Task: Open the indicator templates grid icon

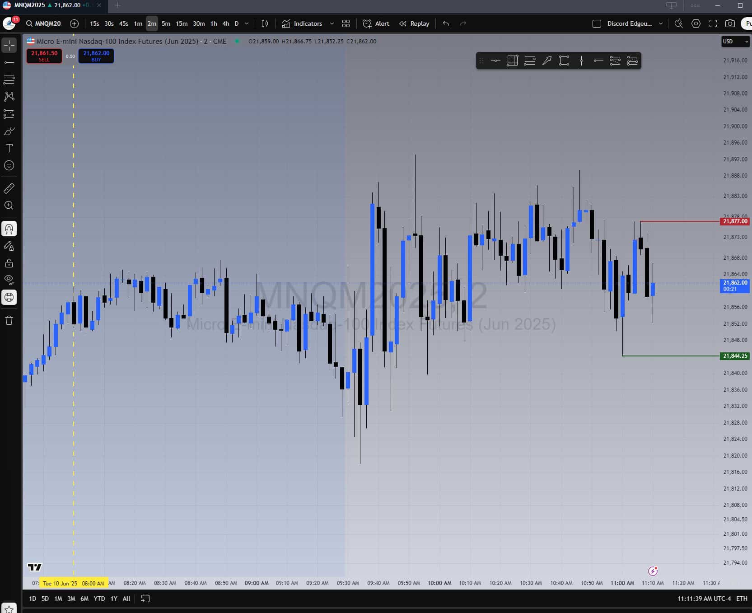Action: (x=346, y=23)
